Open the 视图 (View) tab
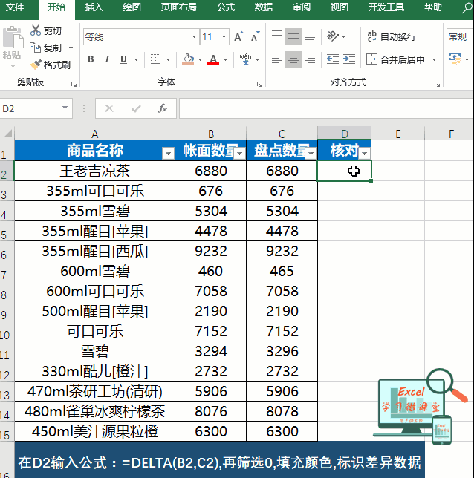Viewport: 474px width, 478px height. click(x=339, y=7)
